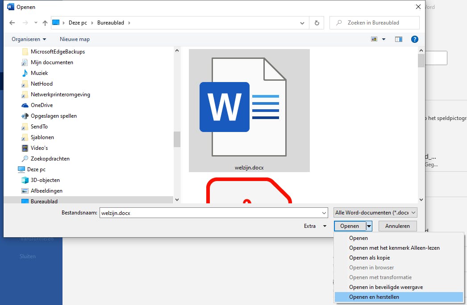The width and height of the screenshot is (467, 305).
Task: Choose Openen from the dropdown menu
Action: (x=399, y=238)
